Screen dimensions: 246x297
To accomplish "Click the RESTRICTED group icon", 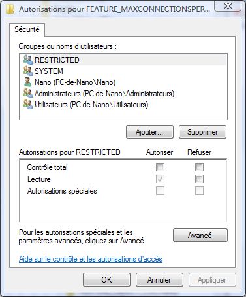I will point(28,60).
